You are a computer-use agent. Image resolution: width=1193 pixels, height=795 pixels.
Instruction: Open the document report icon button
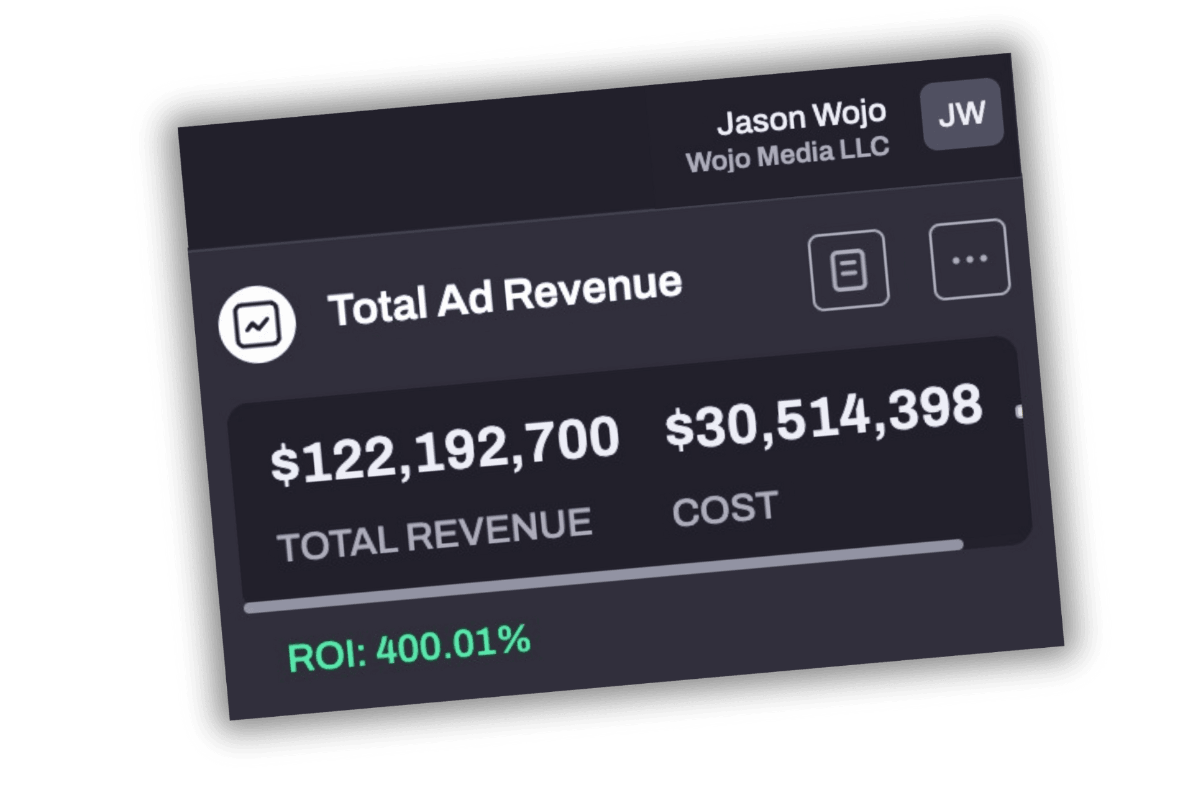[x=849, y=270]
